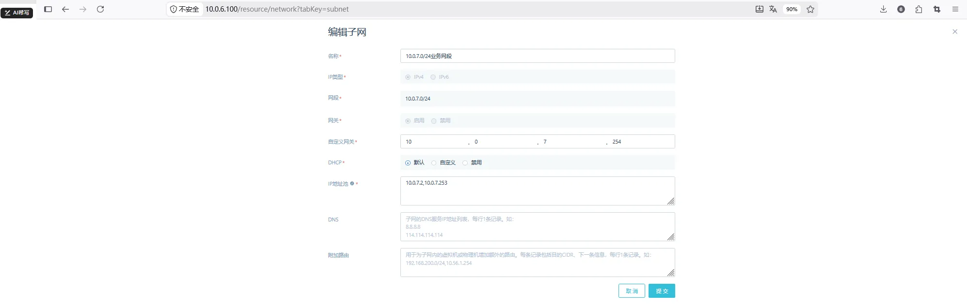Click the DNS text area
967x307 pixels.
(538, 227)
